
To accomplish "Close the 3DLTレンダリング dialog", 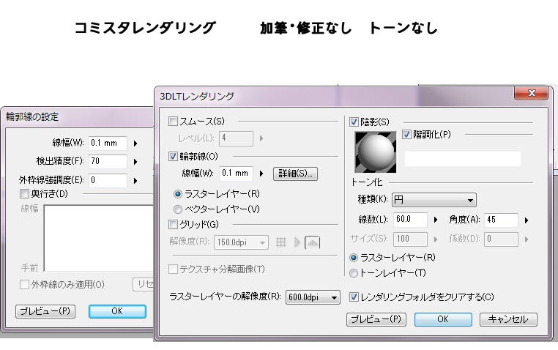I will pos(531,93).
